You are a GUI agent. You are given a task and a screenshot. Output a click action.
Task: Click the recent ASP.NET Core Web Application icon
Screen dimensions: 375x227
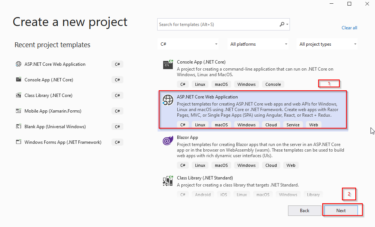pos(18,64)
